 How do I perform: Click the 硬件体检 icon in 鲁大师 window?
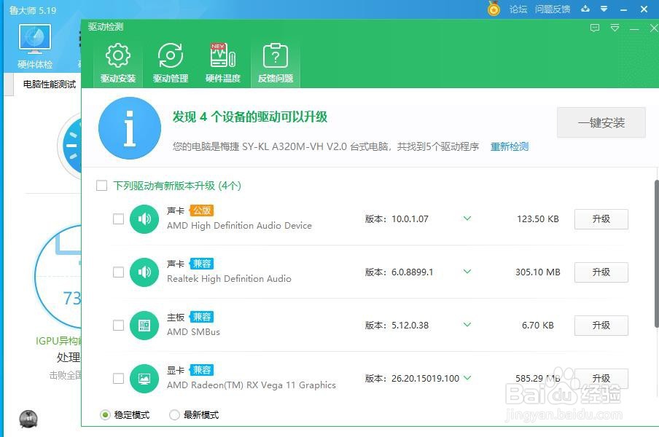35,46
